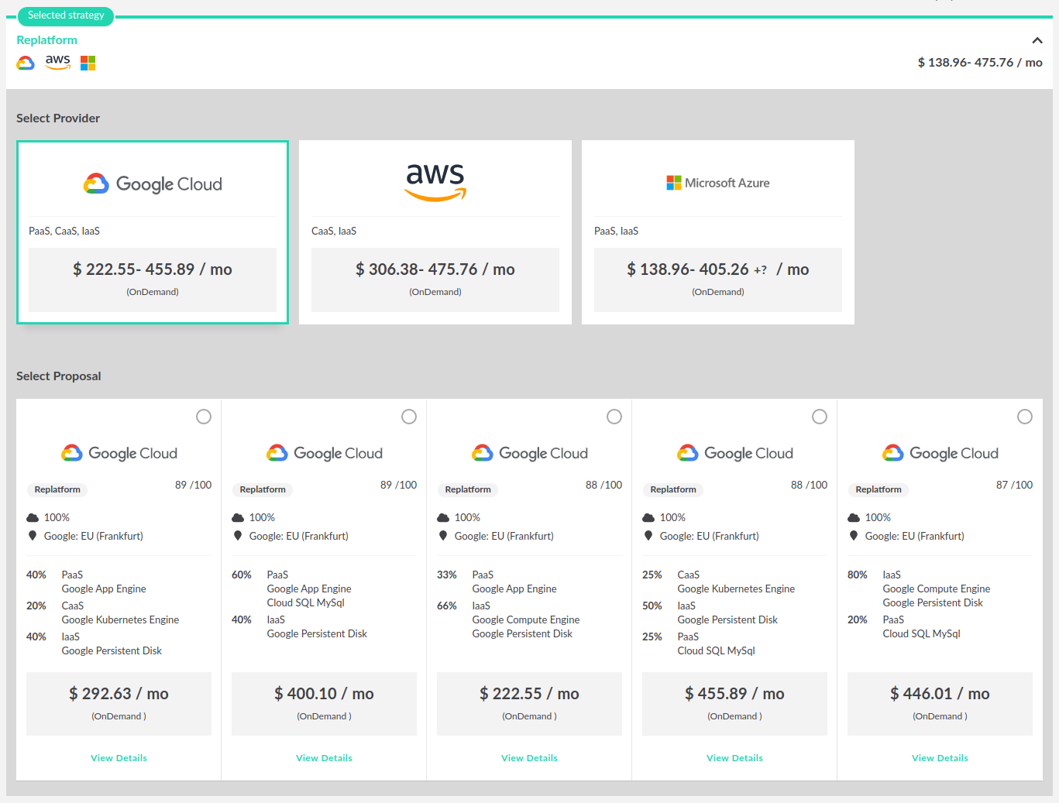Click the $ 446.01 / mo price box
Image resolution: width=1059 pixels, height=803 pixels.
point(940,703)
